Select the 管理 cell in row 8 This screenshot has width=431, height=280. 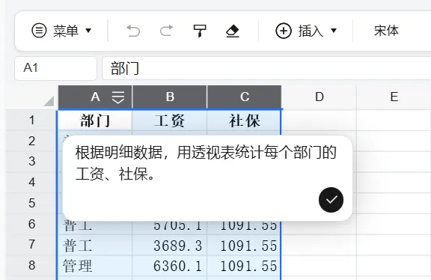[x=95, y=266]
